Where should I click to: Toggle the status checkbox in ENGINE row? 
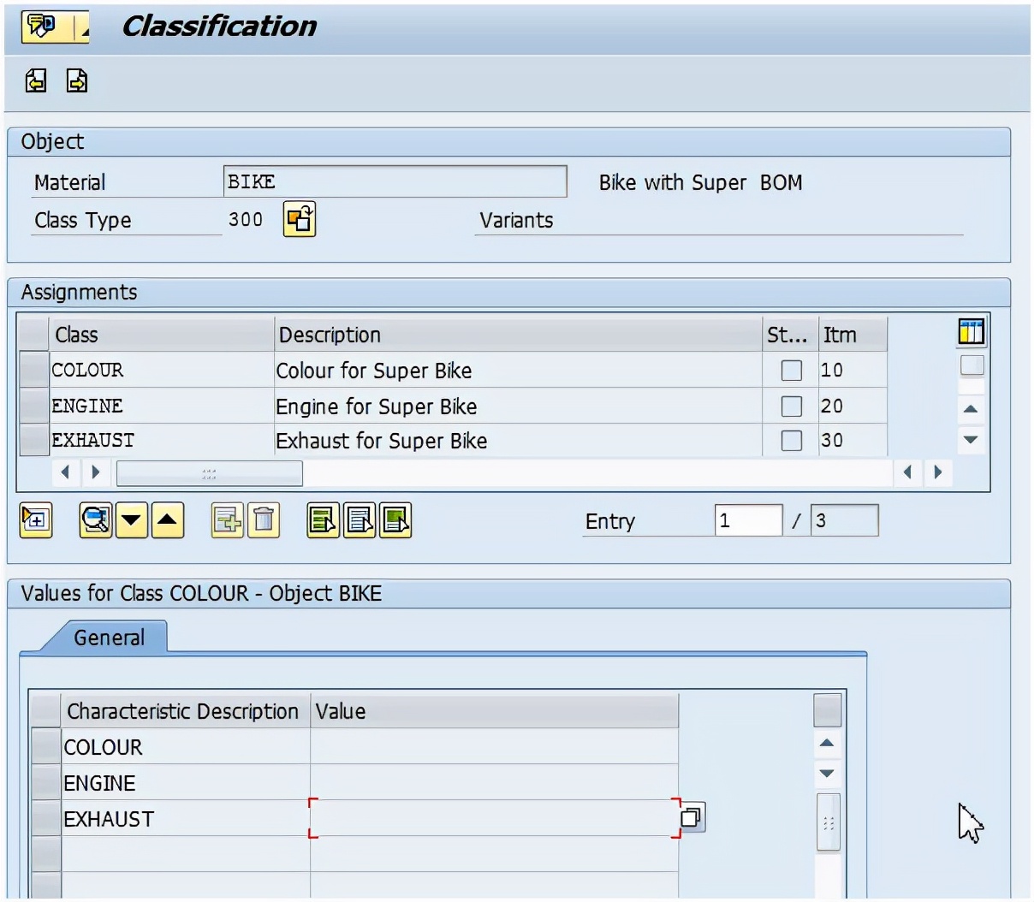coord(792,406)
